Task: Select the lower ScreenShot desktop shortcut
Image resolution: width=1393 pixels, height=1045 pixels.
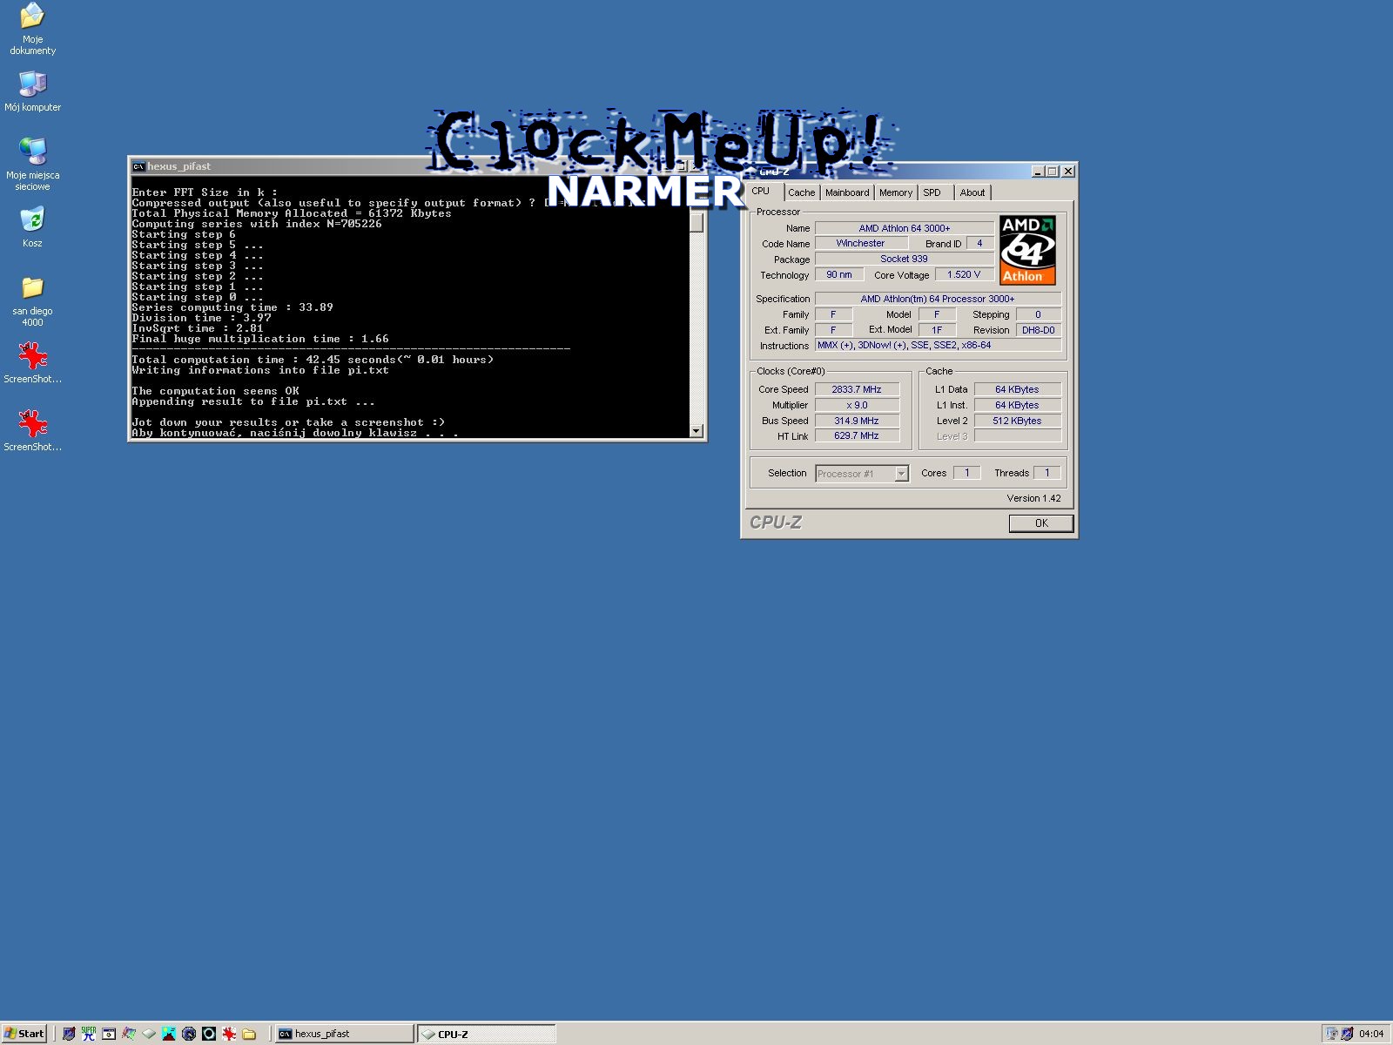Action: click(32, 430)
